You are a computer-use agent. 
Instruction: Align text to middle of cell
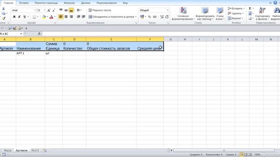coord(66,10)
